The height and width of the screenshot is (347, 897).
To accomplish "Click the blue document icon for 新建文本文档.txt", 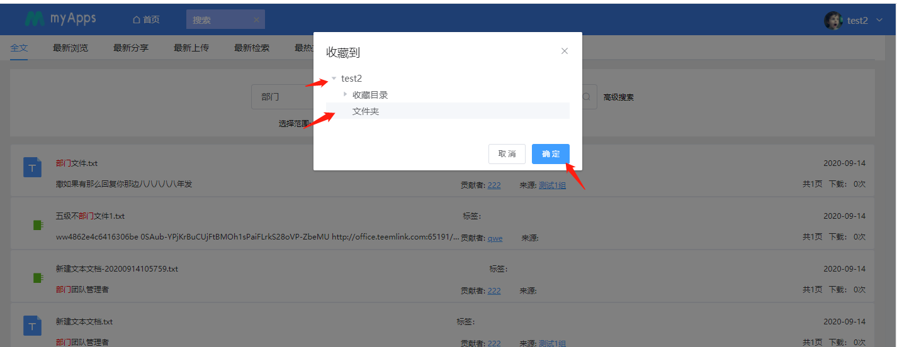I will click(x=32, y=326).
